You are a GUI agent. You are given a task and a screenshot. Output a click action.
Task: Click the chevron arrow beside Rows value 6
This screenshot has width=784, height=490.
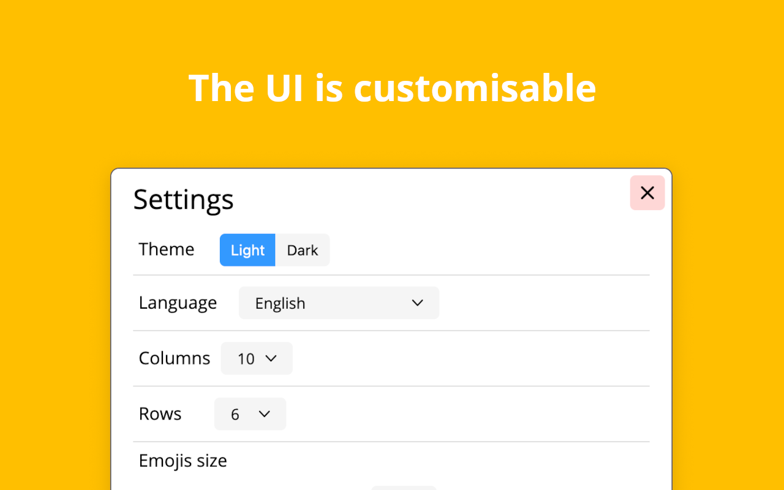pyautogui.click(x=265, y=414)
